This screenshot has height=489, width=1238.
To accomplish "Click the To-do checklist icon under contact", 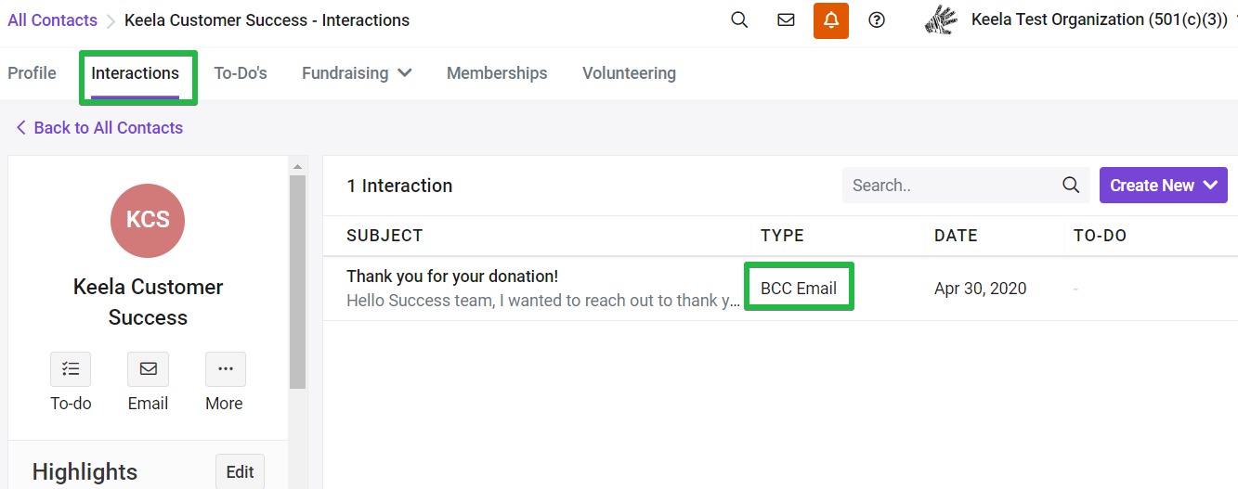I will coord(71,368).
